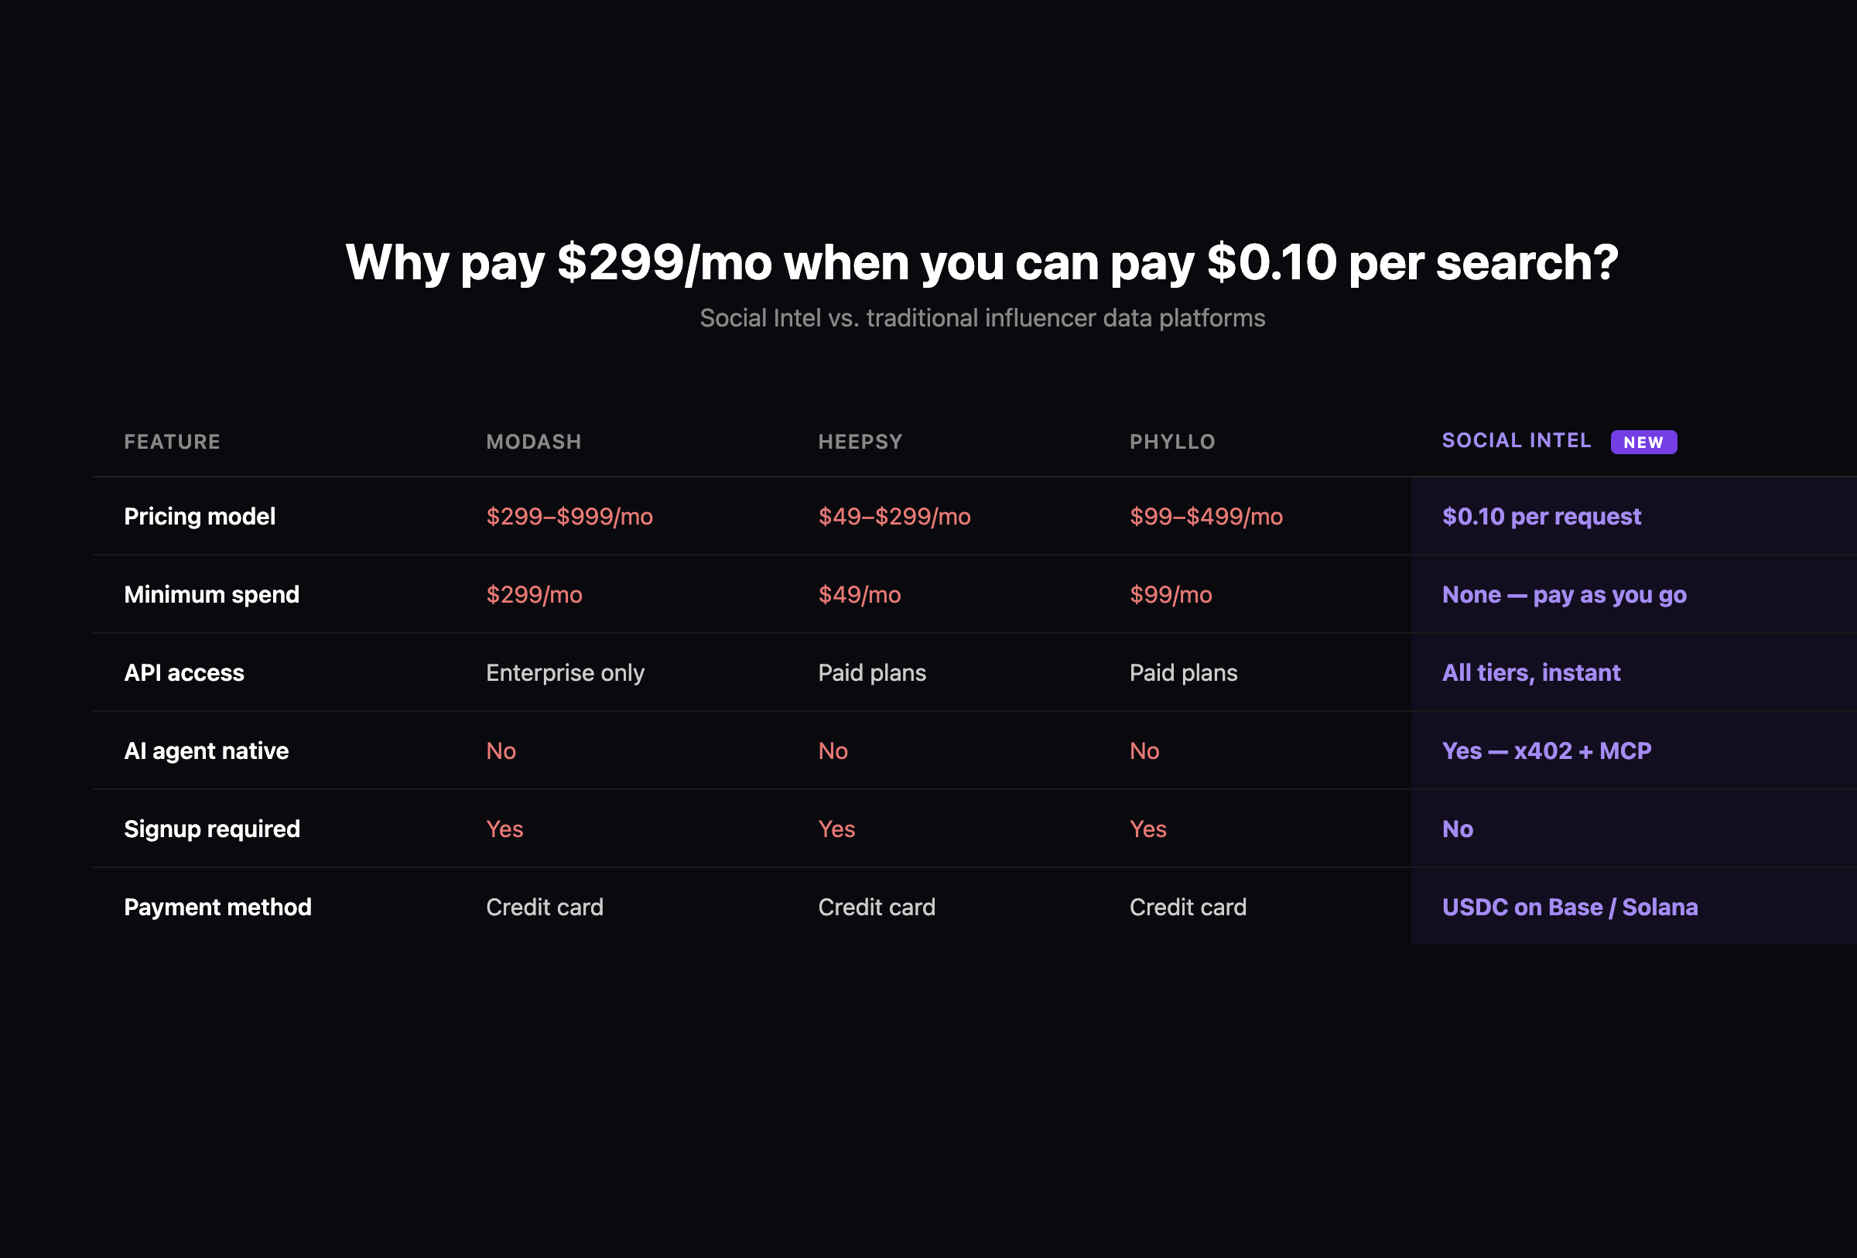Select the Phyllo column header
The height and width of the screenshot is (1258, 1857).
[x=1171, y=442]
